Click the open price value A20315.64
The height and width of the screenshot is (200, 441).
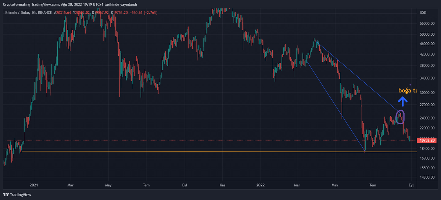62,13
